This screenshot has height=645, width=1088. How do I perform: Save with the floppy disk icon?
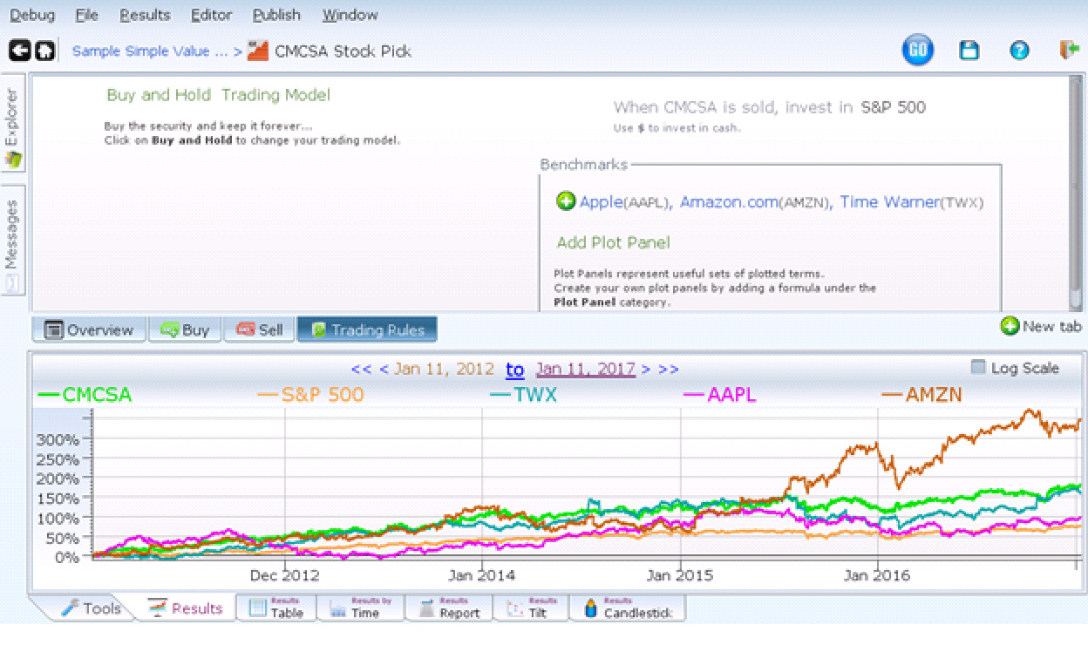(969, 51)
